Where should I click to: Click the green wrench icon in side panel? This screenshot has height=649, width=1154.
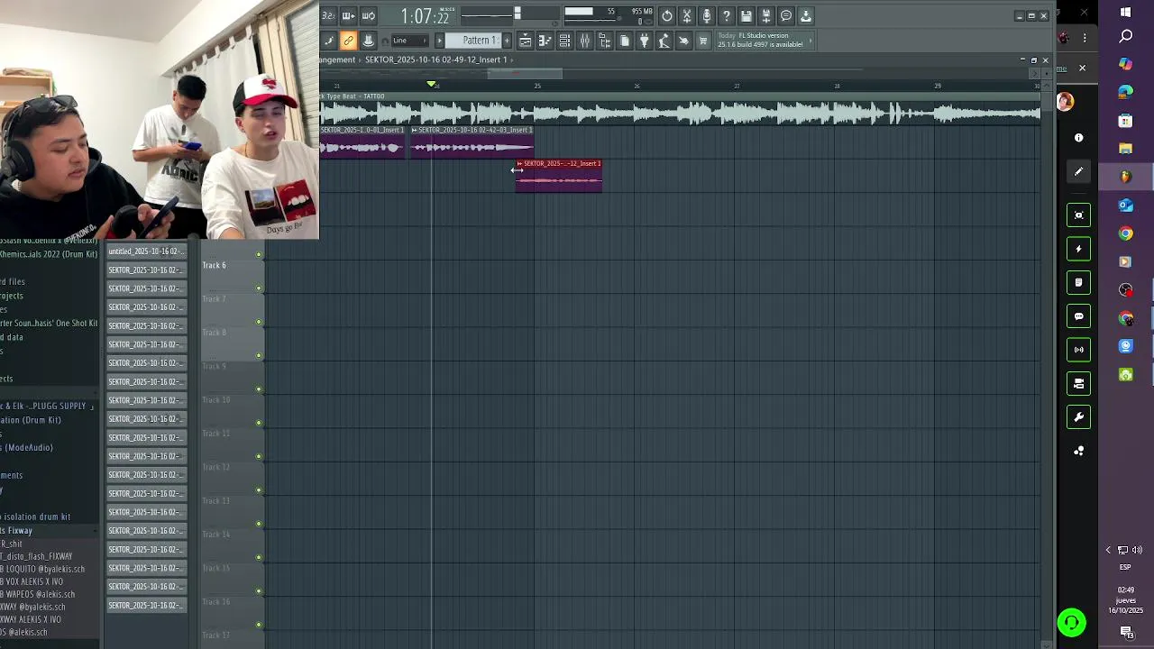tap(1078, 417)
